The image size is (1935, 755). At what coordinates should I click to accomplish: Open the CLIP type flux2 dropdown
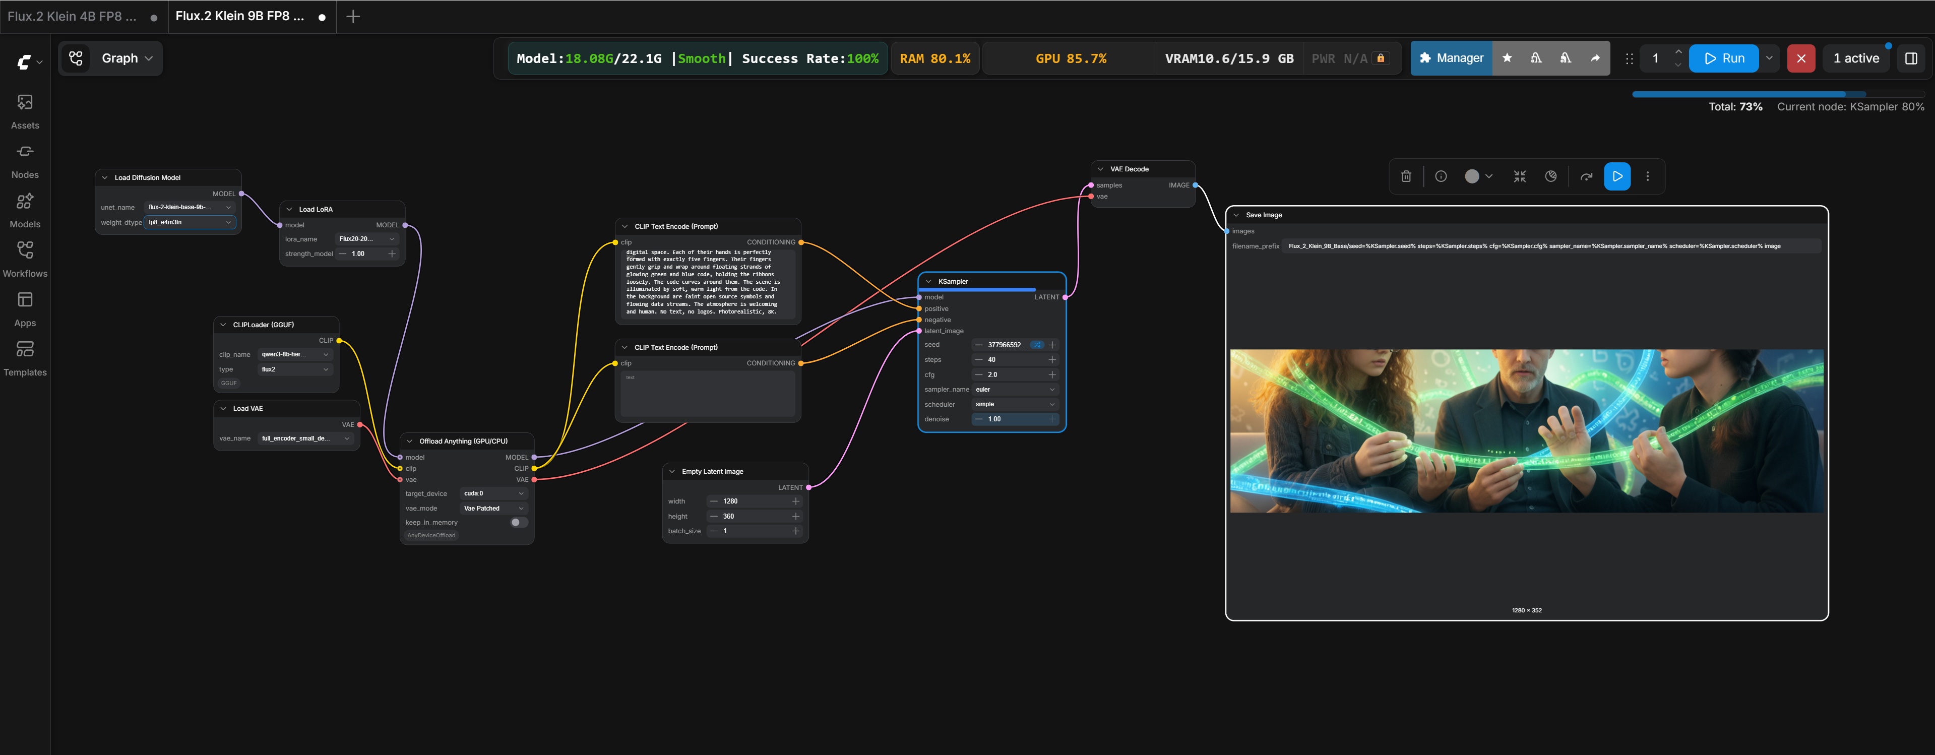coord(294,369)
